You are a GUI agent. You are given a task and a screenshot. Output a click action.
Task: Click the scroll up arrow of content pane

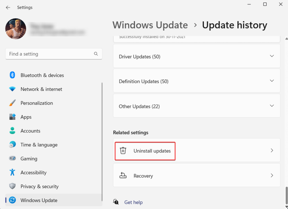pyautogui.click(x=286, y=38)
